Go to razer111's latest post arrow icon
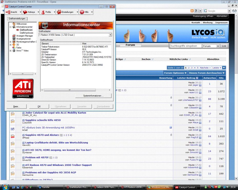This screenshot has height=190, width=238. tap(200, 93)
